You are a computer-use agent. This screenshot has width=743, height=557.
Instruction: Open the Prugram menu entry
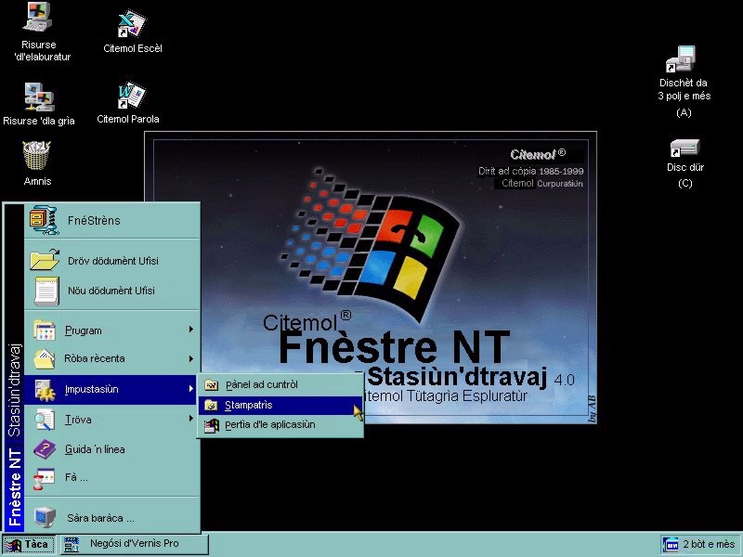(111, 330)
